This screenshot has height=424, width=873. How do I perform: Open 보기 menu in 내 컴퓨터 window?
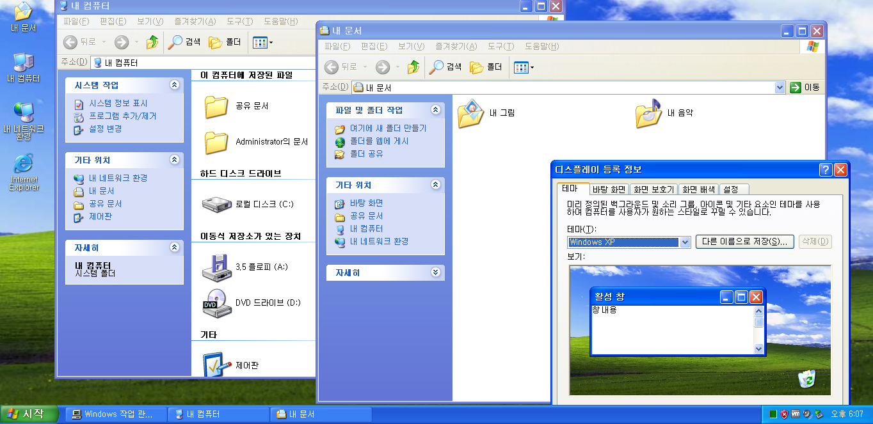pyautogui.click(x=150, y=21)
